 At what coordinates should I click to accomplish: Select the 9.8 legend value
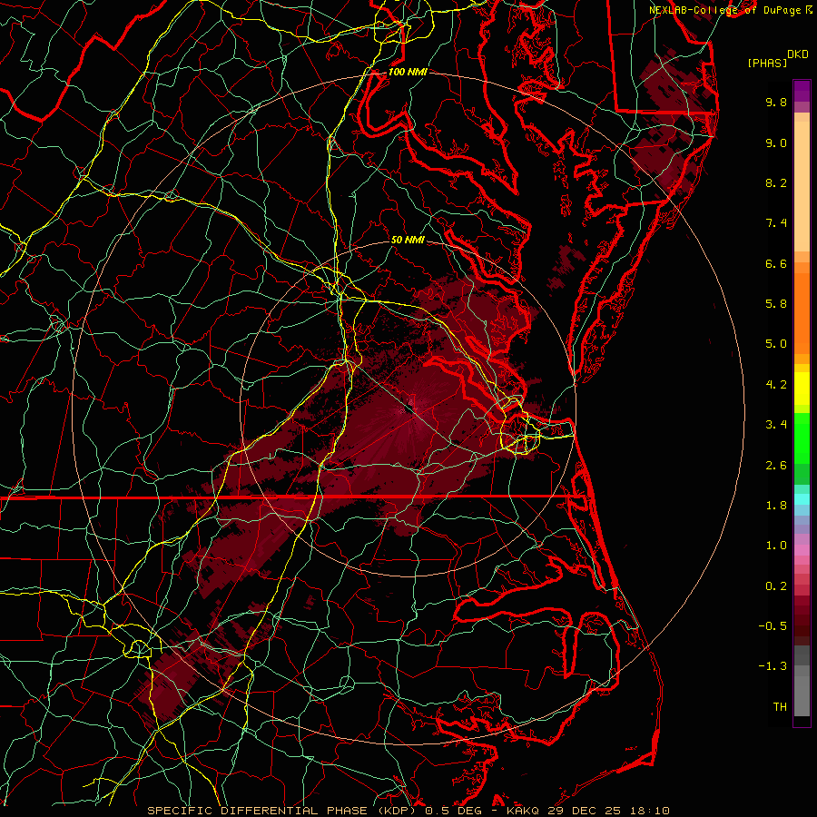coord(776,102)
